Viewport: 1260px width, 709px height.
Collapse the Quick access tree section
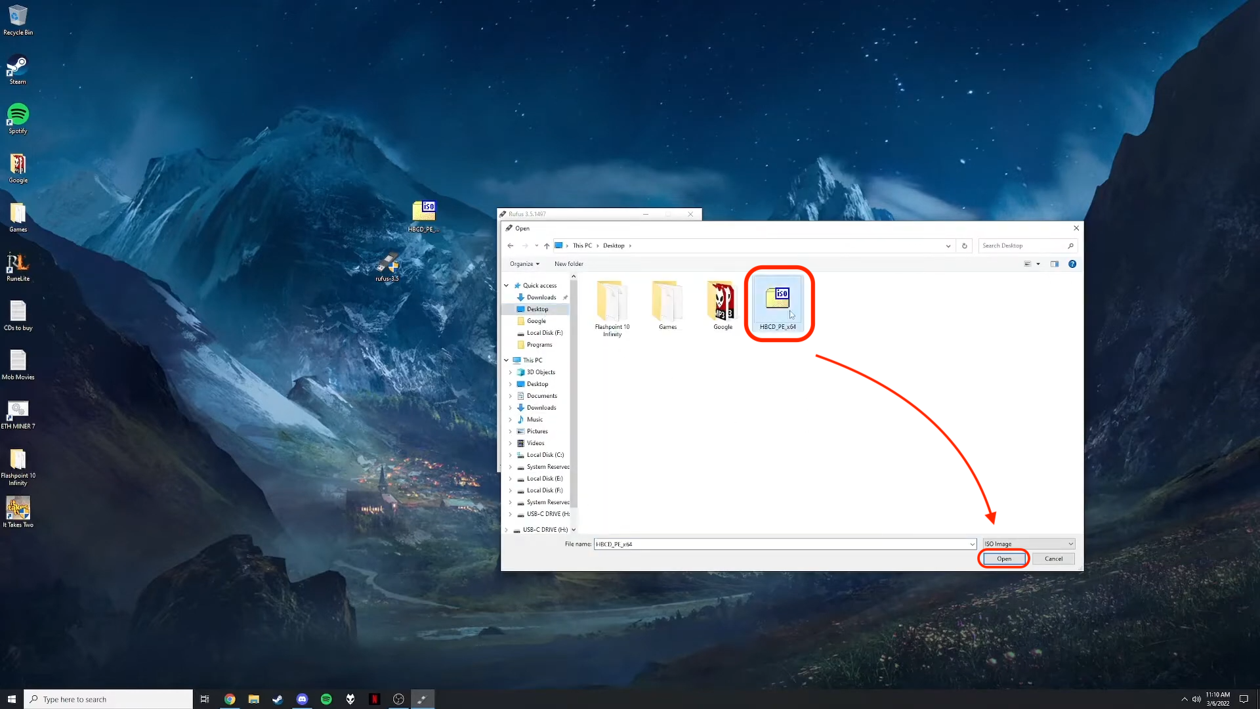pyautogui.click(x=506, y=286)
